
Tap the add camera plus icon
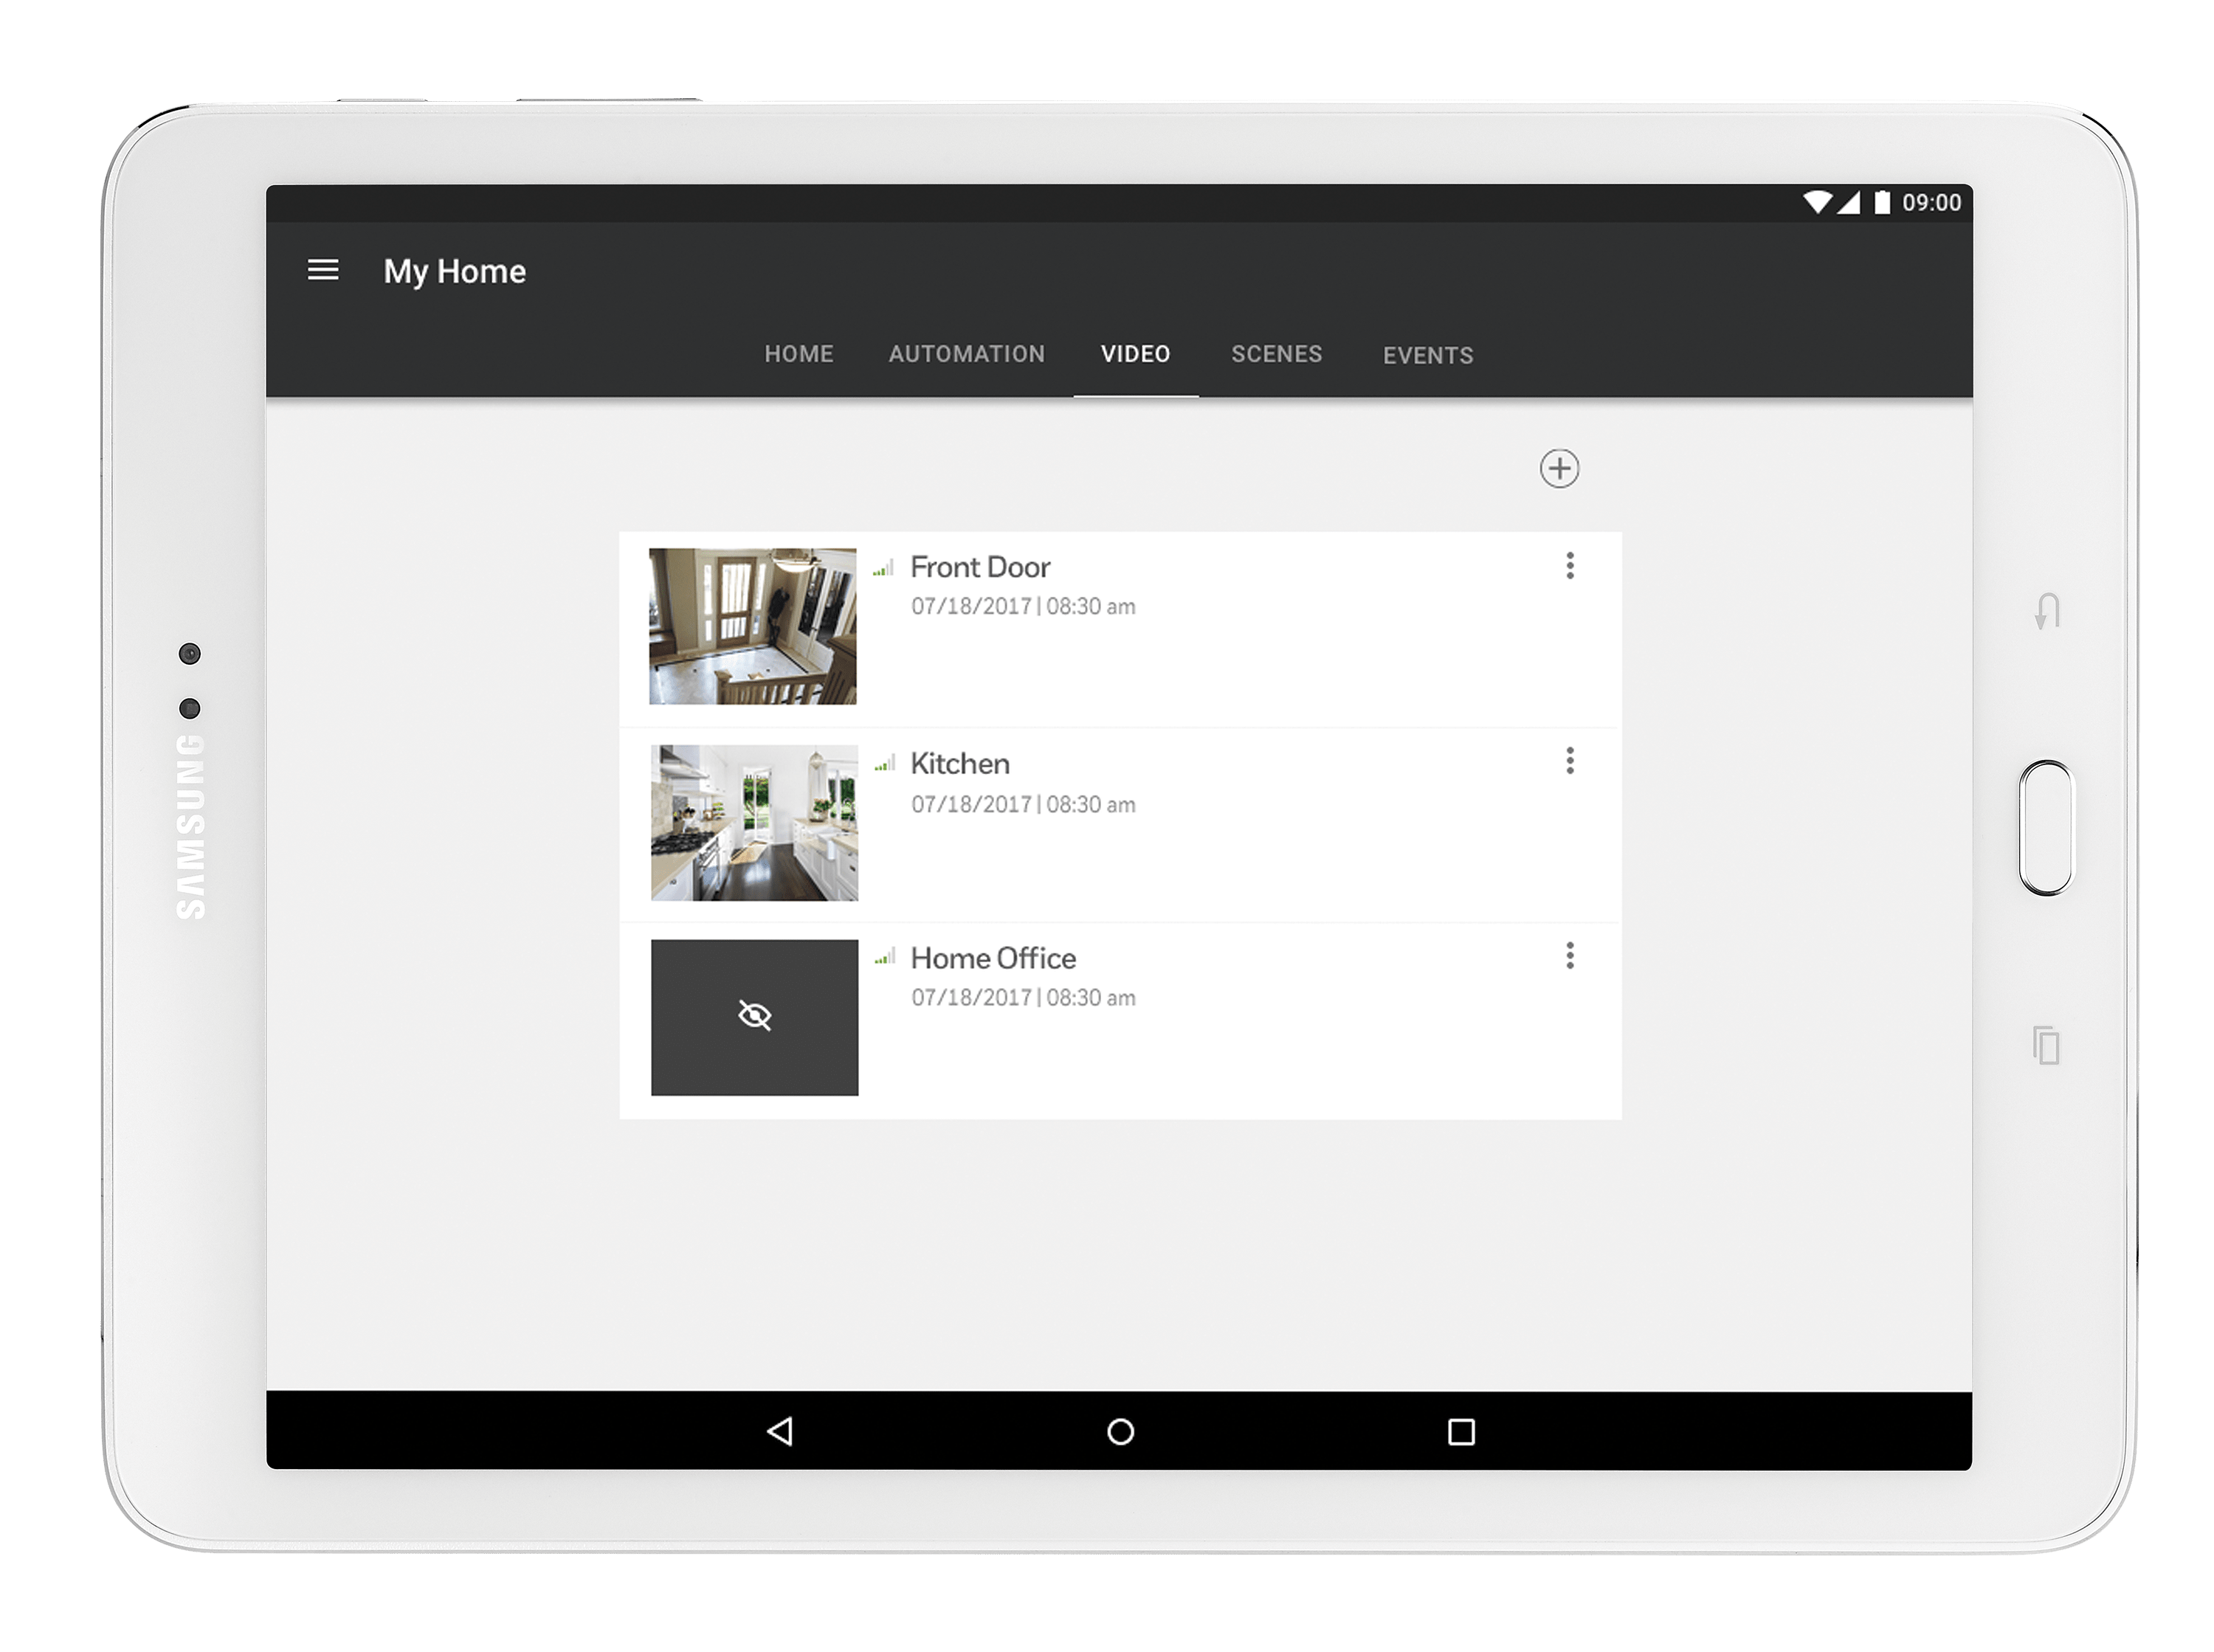[1558, 468]
